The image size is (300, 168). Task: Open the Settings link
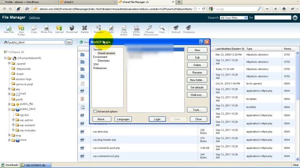click(34, 18)
